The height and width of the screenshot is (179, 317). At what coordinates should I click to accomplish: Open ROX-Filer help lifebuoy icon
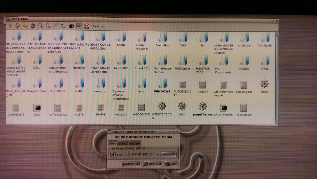click(86, 26)
